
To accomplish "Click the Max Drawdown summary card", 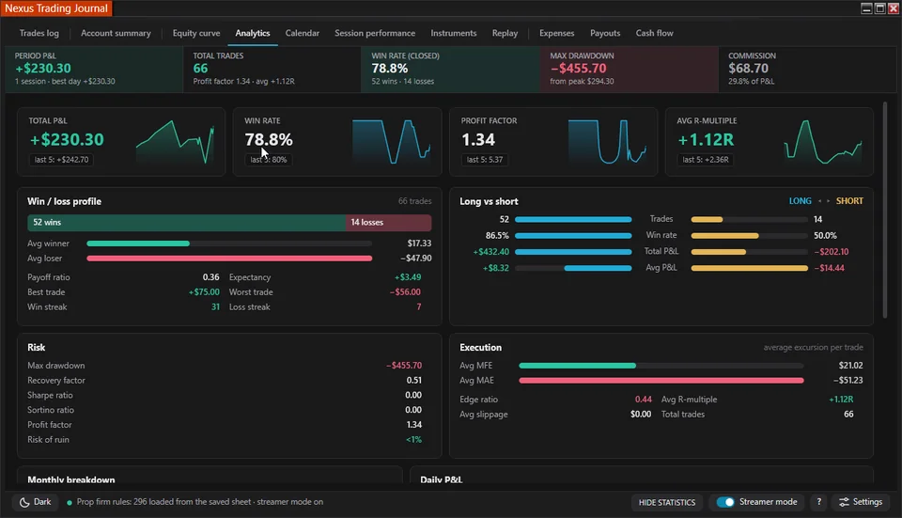I will click(x=629, y=69).
